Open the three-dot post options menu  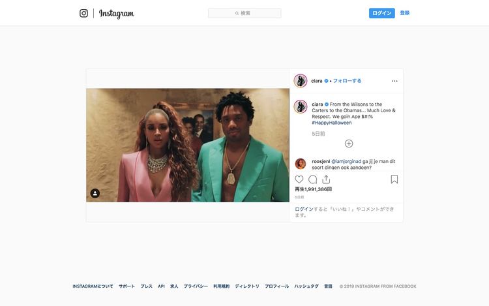394,81
